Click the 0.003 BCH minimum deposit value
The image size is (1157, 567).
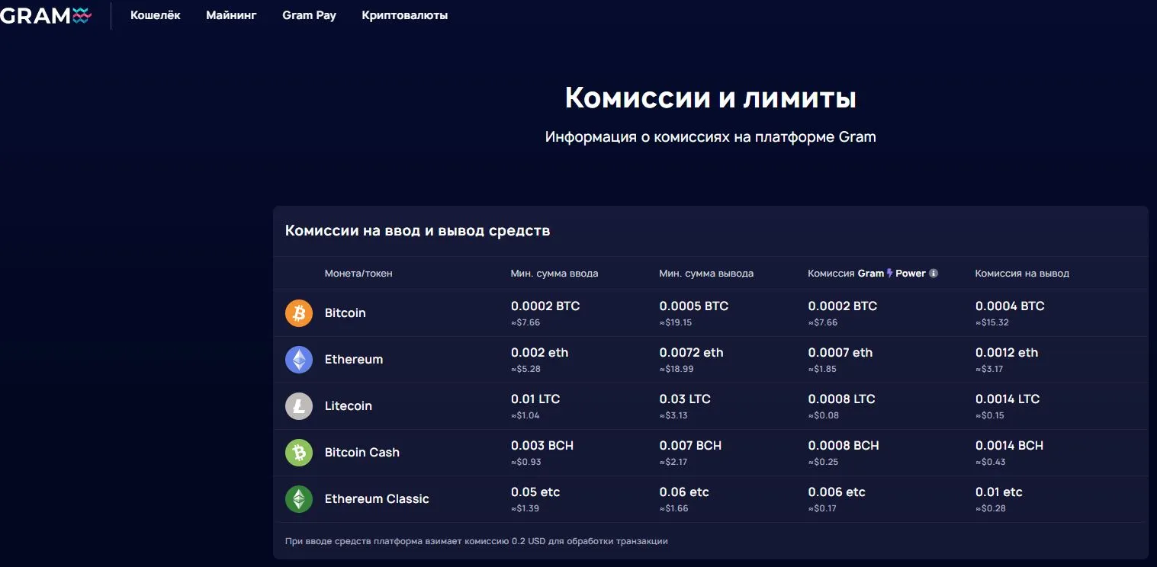(x=542, y=446)
